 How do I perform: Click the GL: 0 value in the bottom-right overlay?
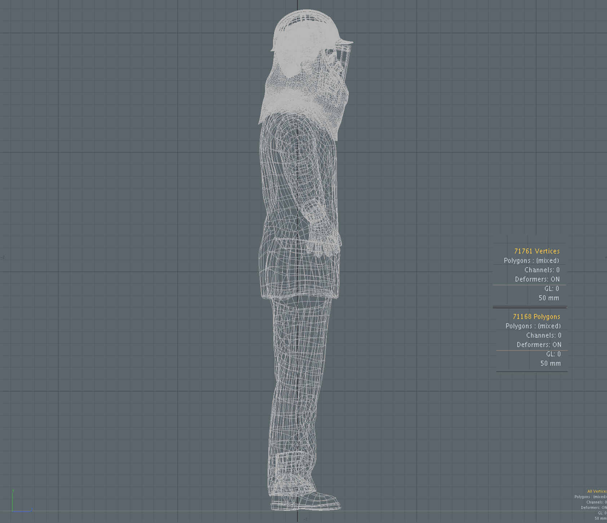click(602, 513)
